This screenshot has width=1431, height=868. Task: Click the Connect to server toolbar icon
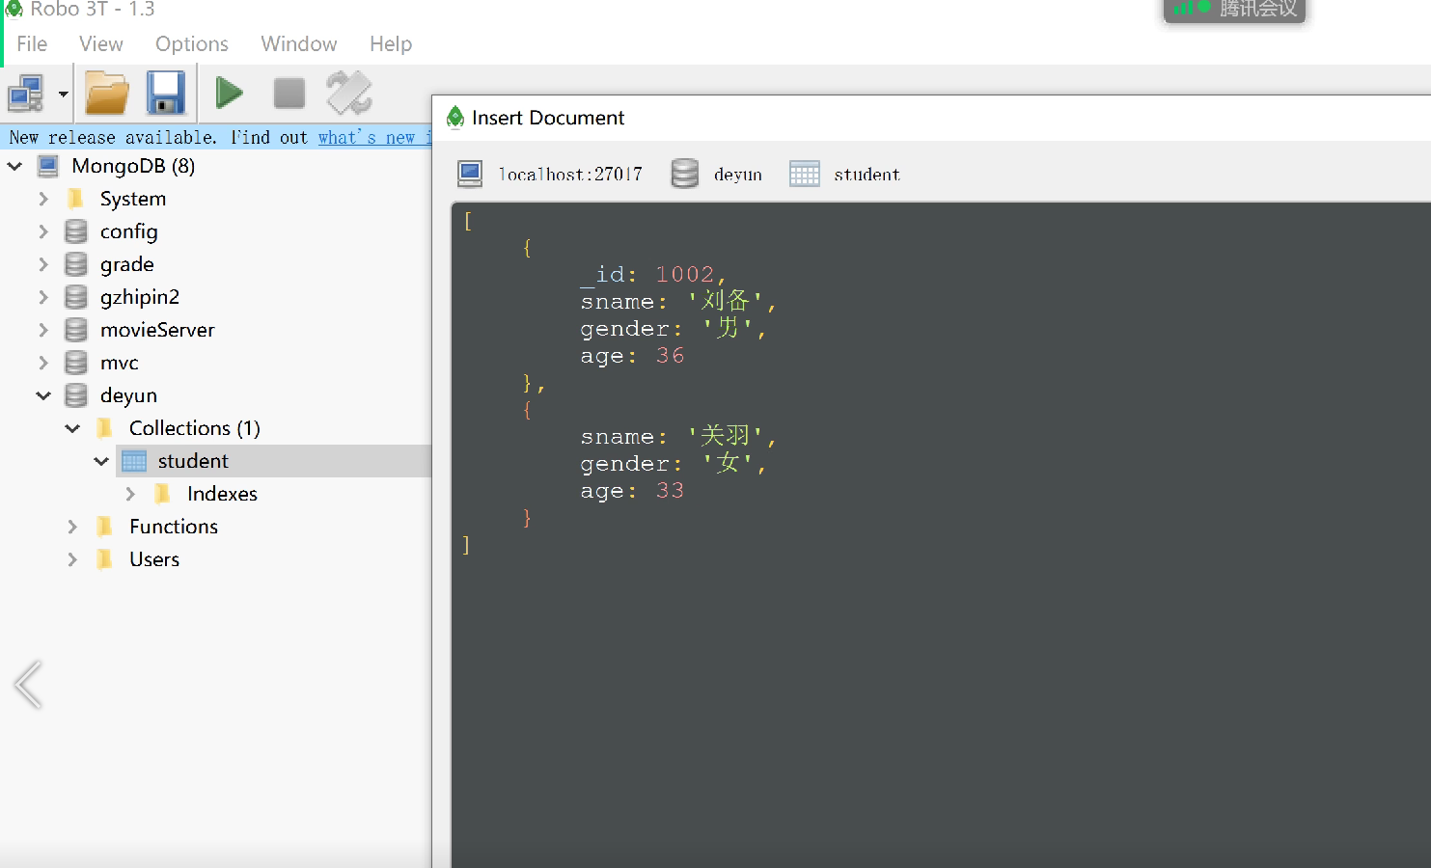[x=26, y=94]
